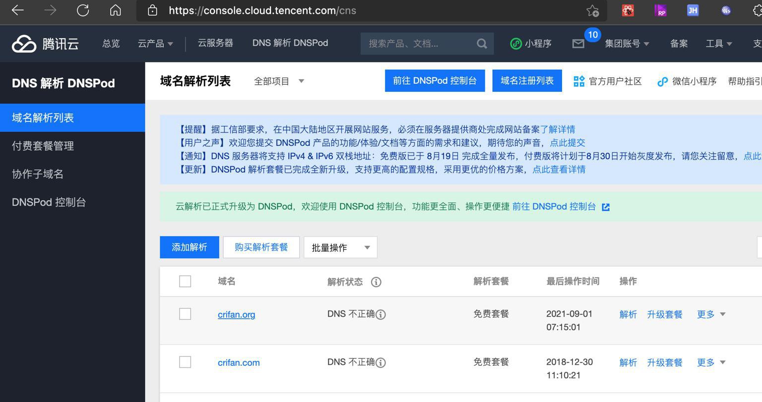Add page to favorites star icon

click(x=592, y=10)
